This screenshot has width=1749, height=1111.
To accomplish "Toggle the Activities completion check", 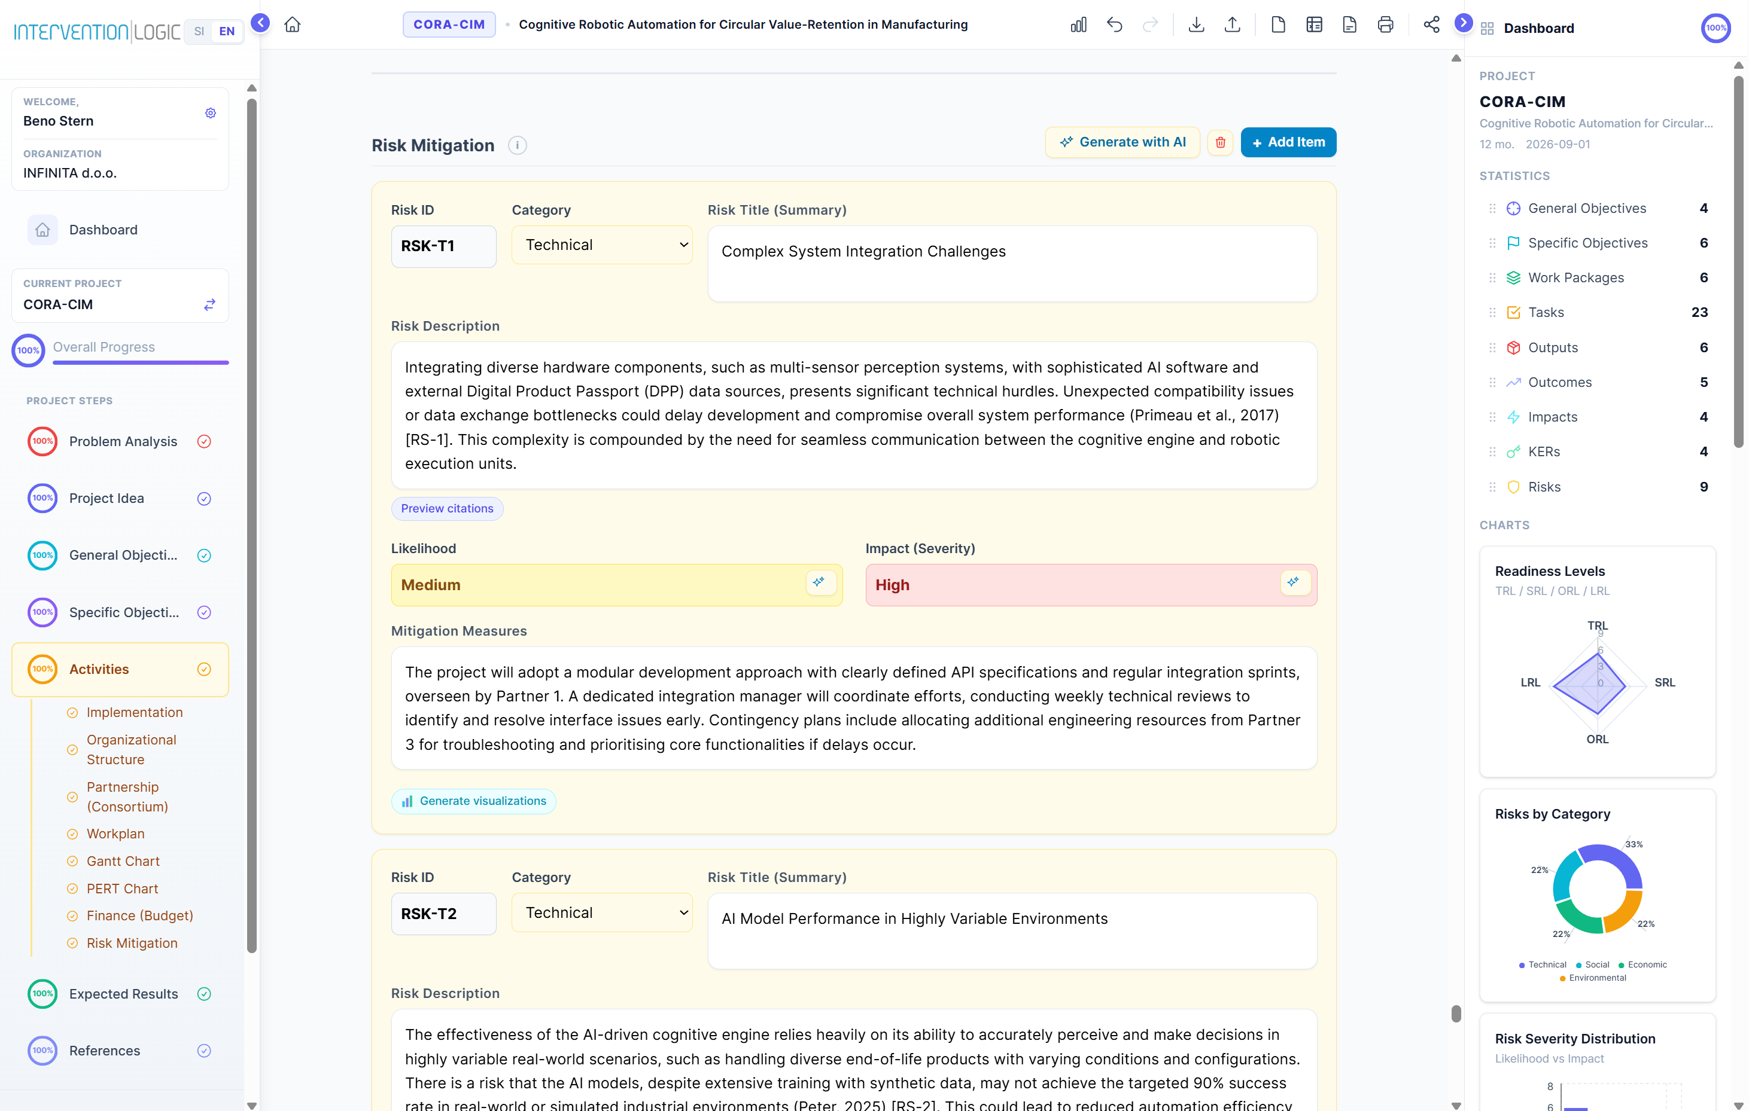I will pyautogui.click(x=204, y=669).
